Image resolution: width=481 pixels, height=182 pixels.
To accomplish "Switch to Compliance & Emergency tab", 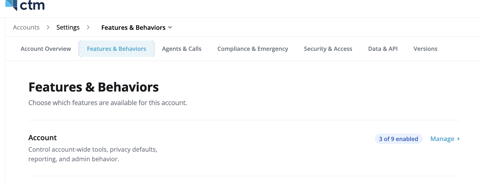I will click(253, 49).
